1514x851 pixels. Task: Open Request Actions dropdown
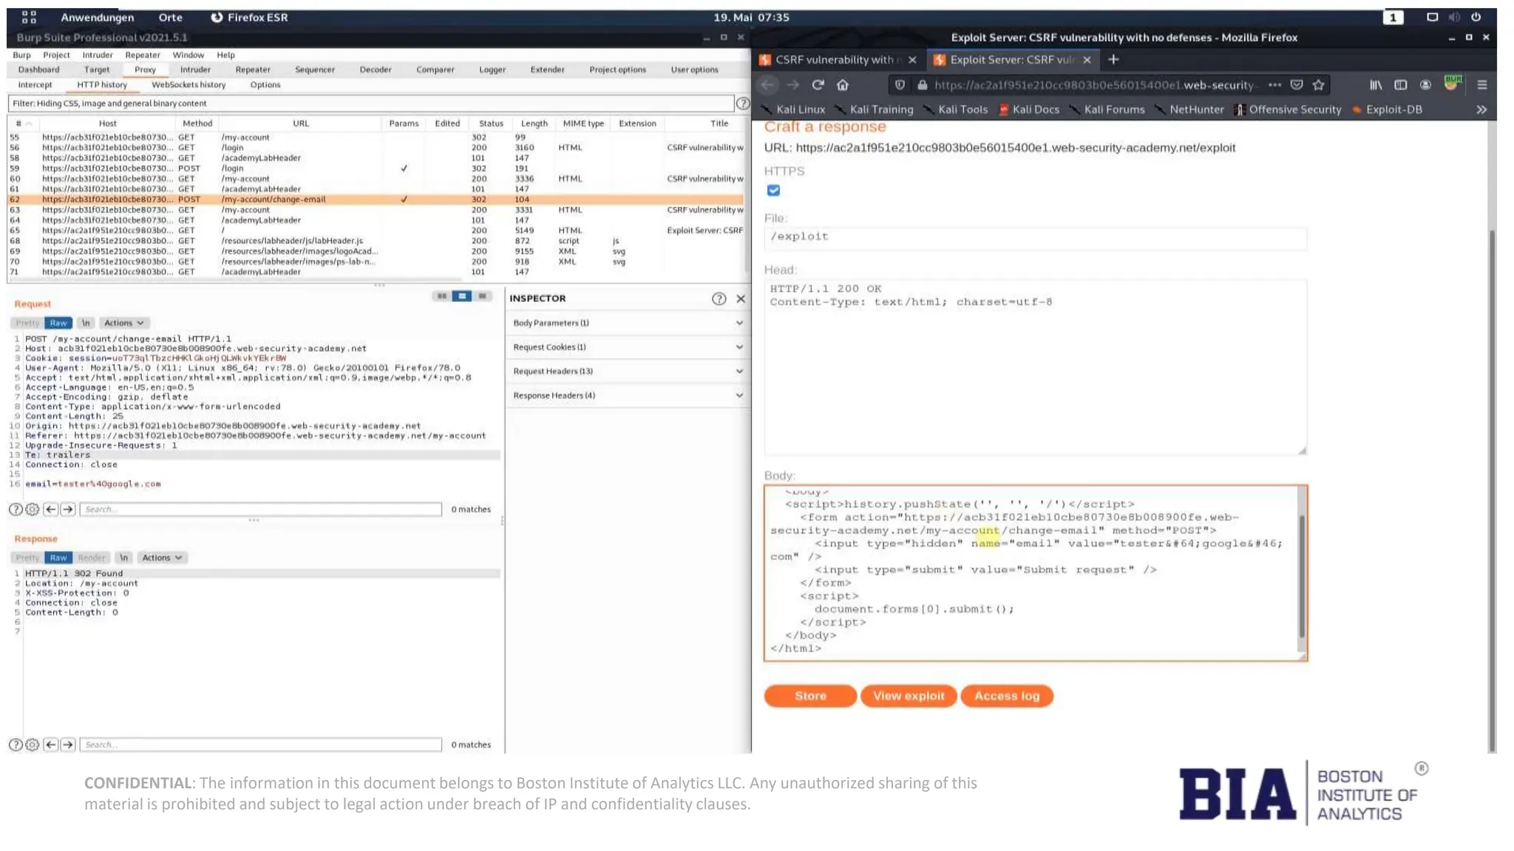click(123, 323)
